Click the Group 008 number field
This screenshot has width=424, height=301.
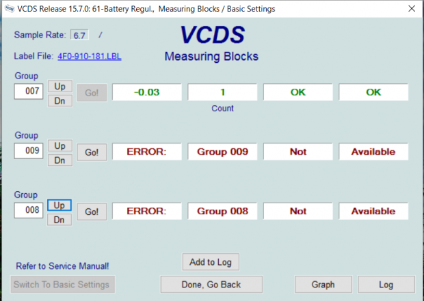[x=29, y=210]
